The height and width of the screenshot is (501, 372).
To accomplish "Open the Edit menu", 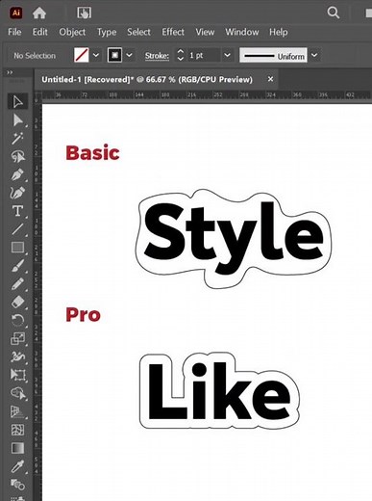I will pyautogui.click(x=39, y=32).
